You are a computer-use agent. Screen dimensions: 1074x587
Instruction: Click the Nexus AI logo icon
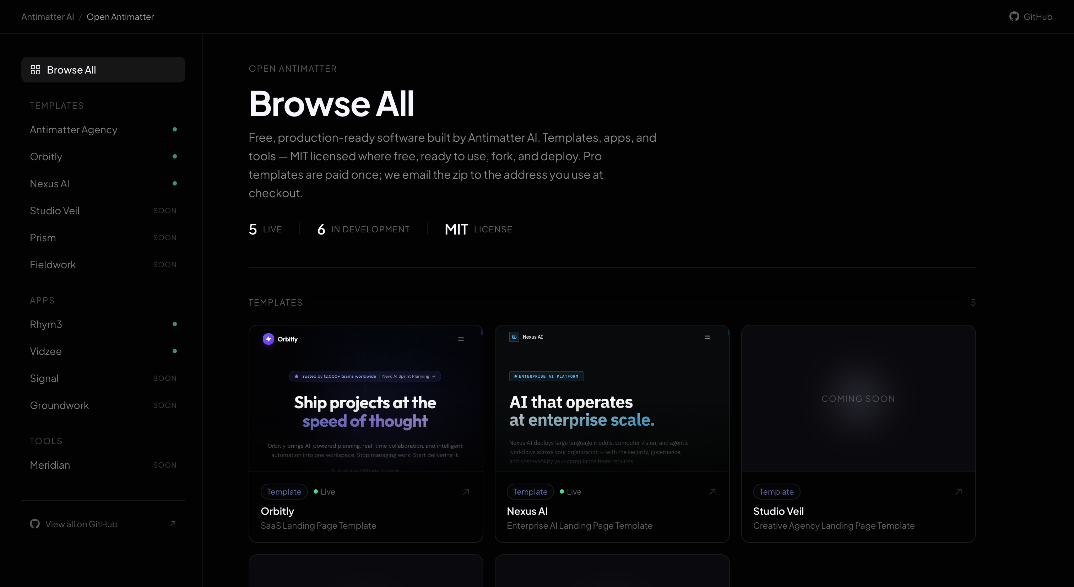pos(514,337)
